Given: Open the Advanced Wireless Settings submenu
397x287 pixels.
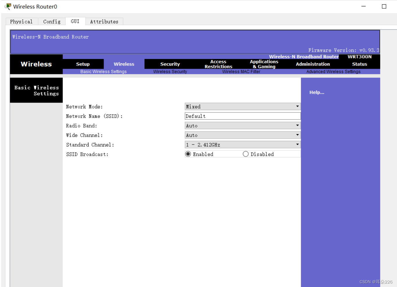Looking at the screenshot, I should 333,71.
